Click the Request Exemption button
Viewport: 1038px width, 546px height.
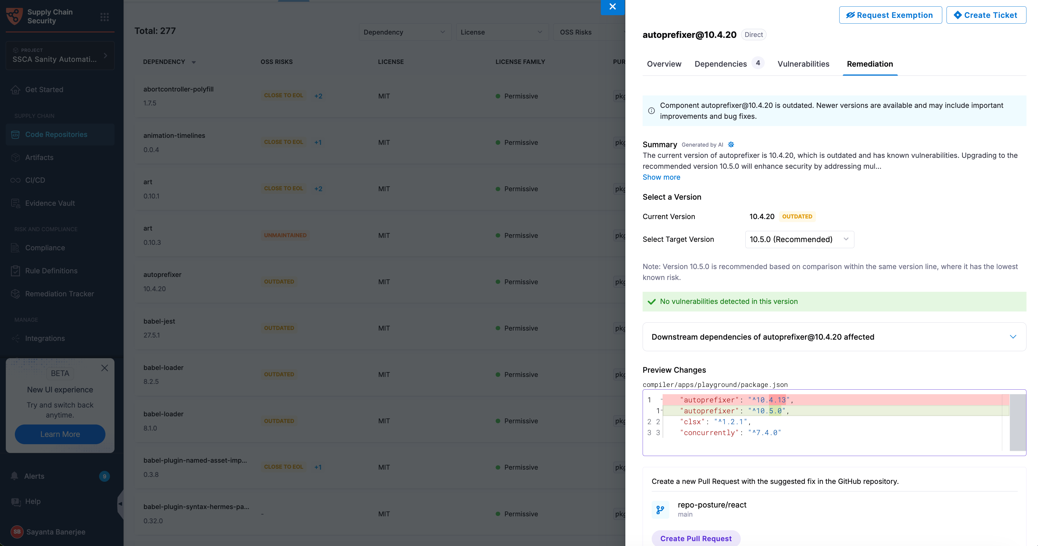(x=890, y=15)
